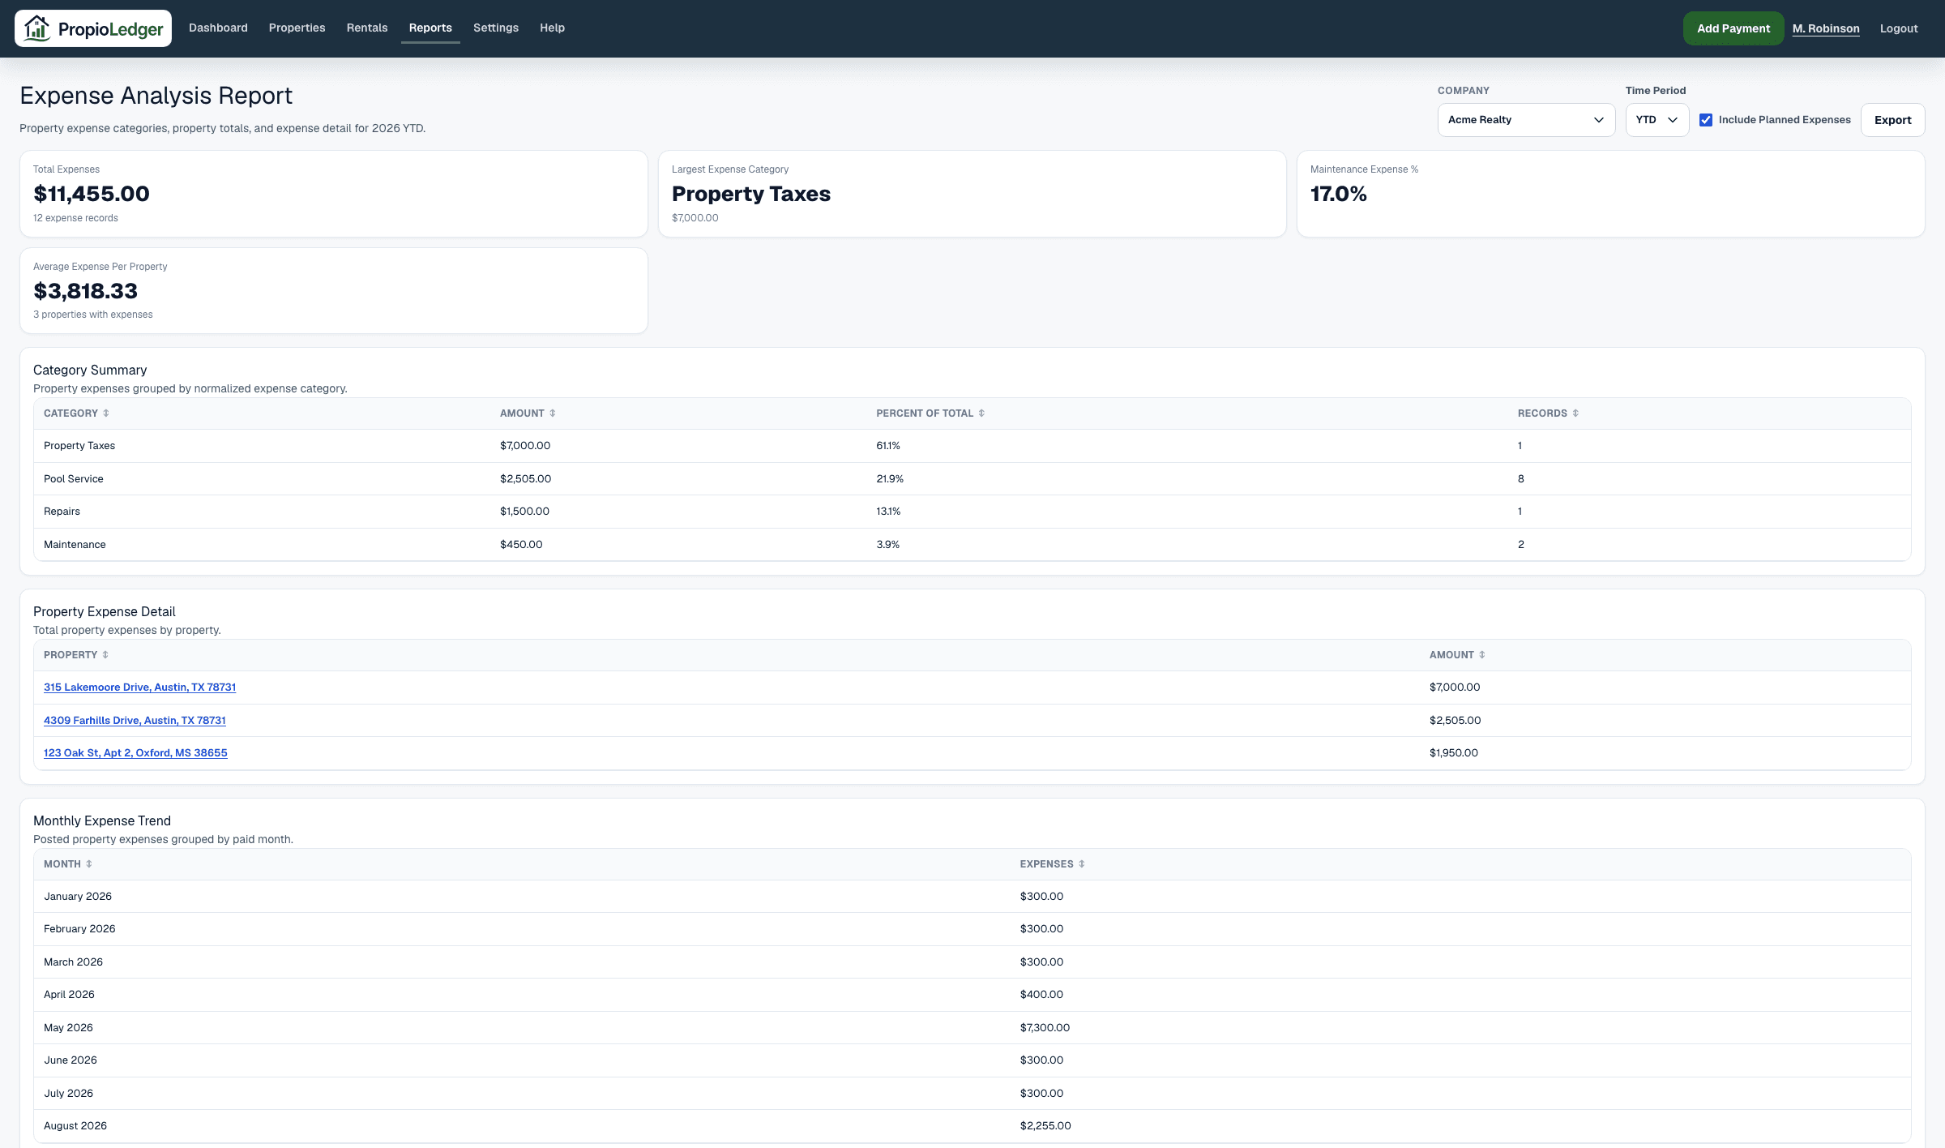Image resolution: width=1945 pixels, height=1148 pixels.
Task: Click the May 2026 month row
Action: coord(972,1028)
